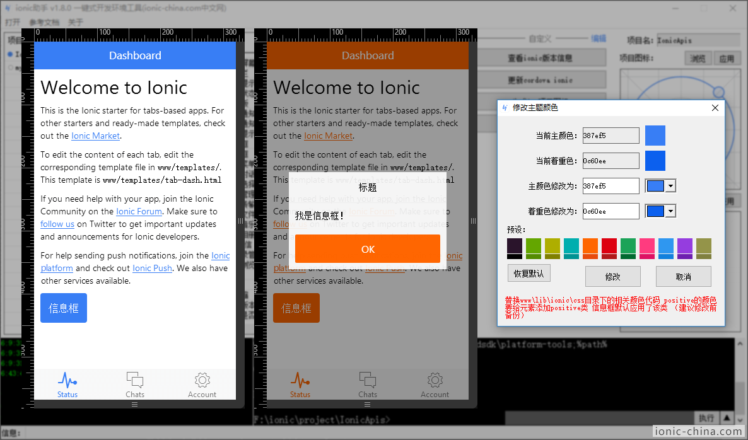
Task: Select Status tab in the orange preview
Action: point(300,385)
